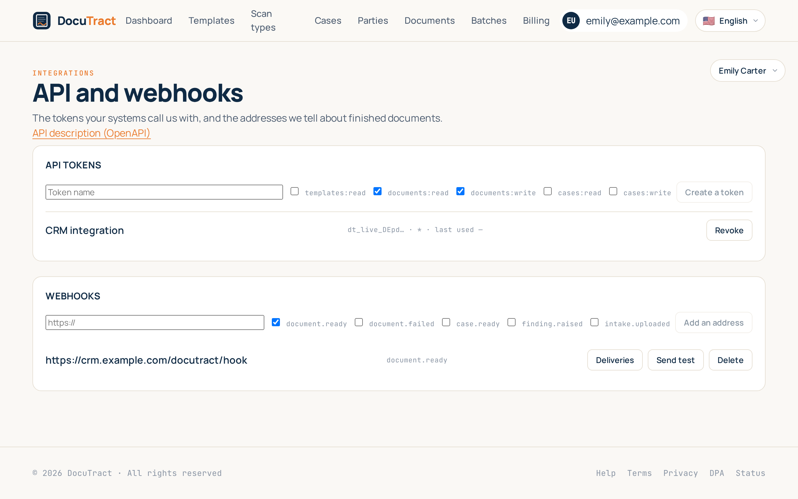
Task: Open the emily@example.com user menu
Action: pyautogui.click(x=624, y=21)
